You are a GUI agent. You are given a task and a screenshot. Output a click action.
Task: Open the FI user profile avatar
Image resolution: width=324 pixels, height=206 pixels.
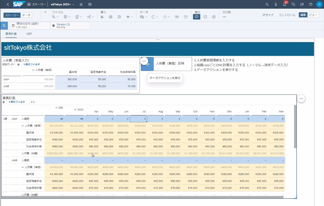pyautogui.click(x=319, y=4)
